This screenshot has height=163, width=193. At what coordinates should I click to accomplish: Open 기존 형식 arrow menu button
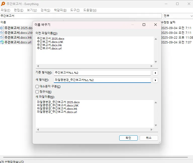coord(155,73)
